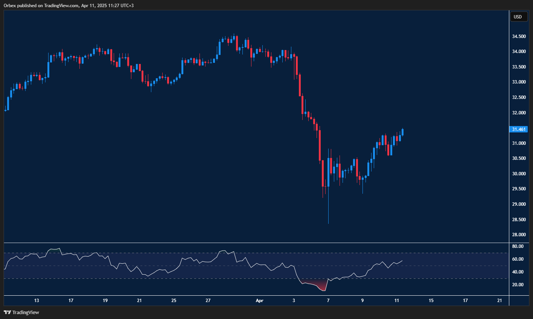
Task: Click date 15 on the time axis
Action: tap(431, 301)
